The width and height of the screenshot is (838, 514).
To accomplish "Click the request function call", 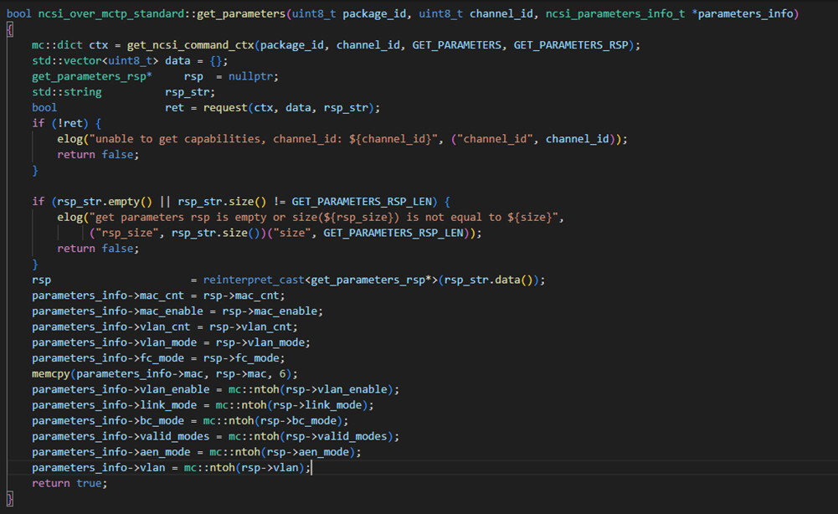I will [239, 107].
